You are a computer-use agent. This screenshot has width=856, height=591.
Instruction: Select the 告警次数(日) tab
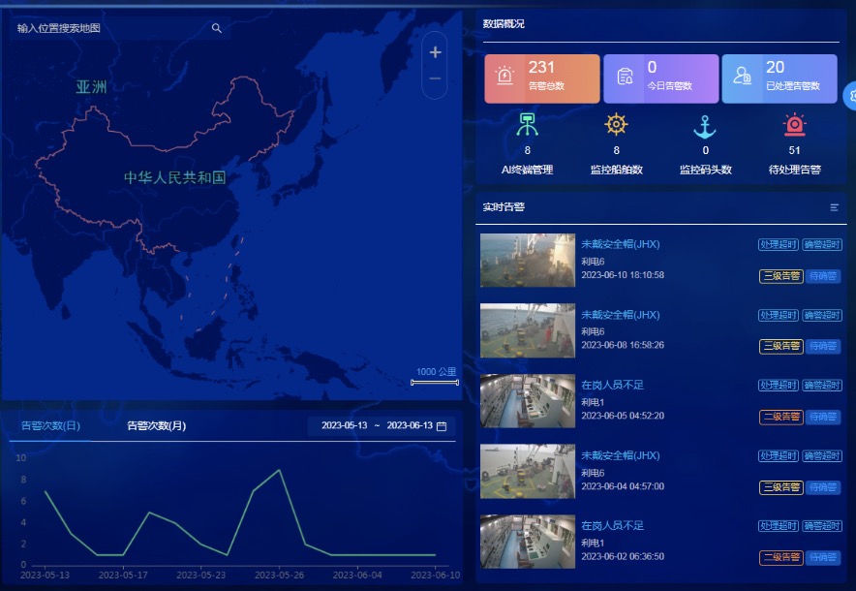50,426
